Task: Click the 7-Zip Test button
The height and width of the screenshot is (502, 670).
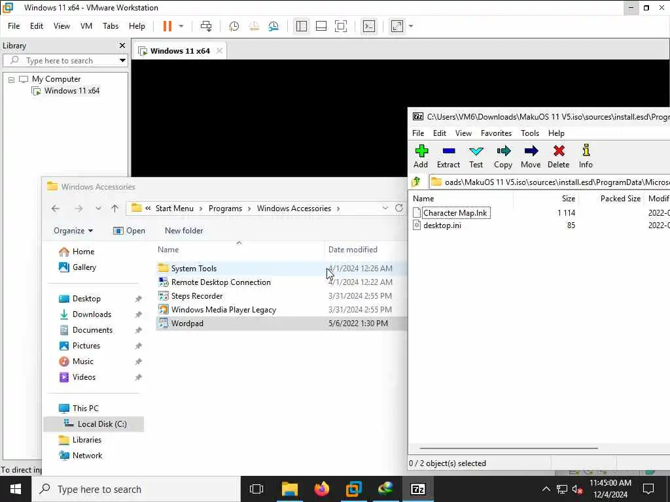Action: [476, 156]
